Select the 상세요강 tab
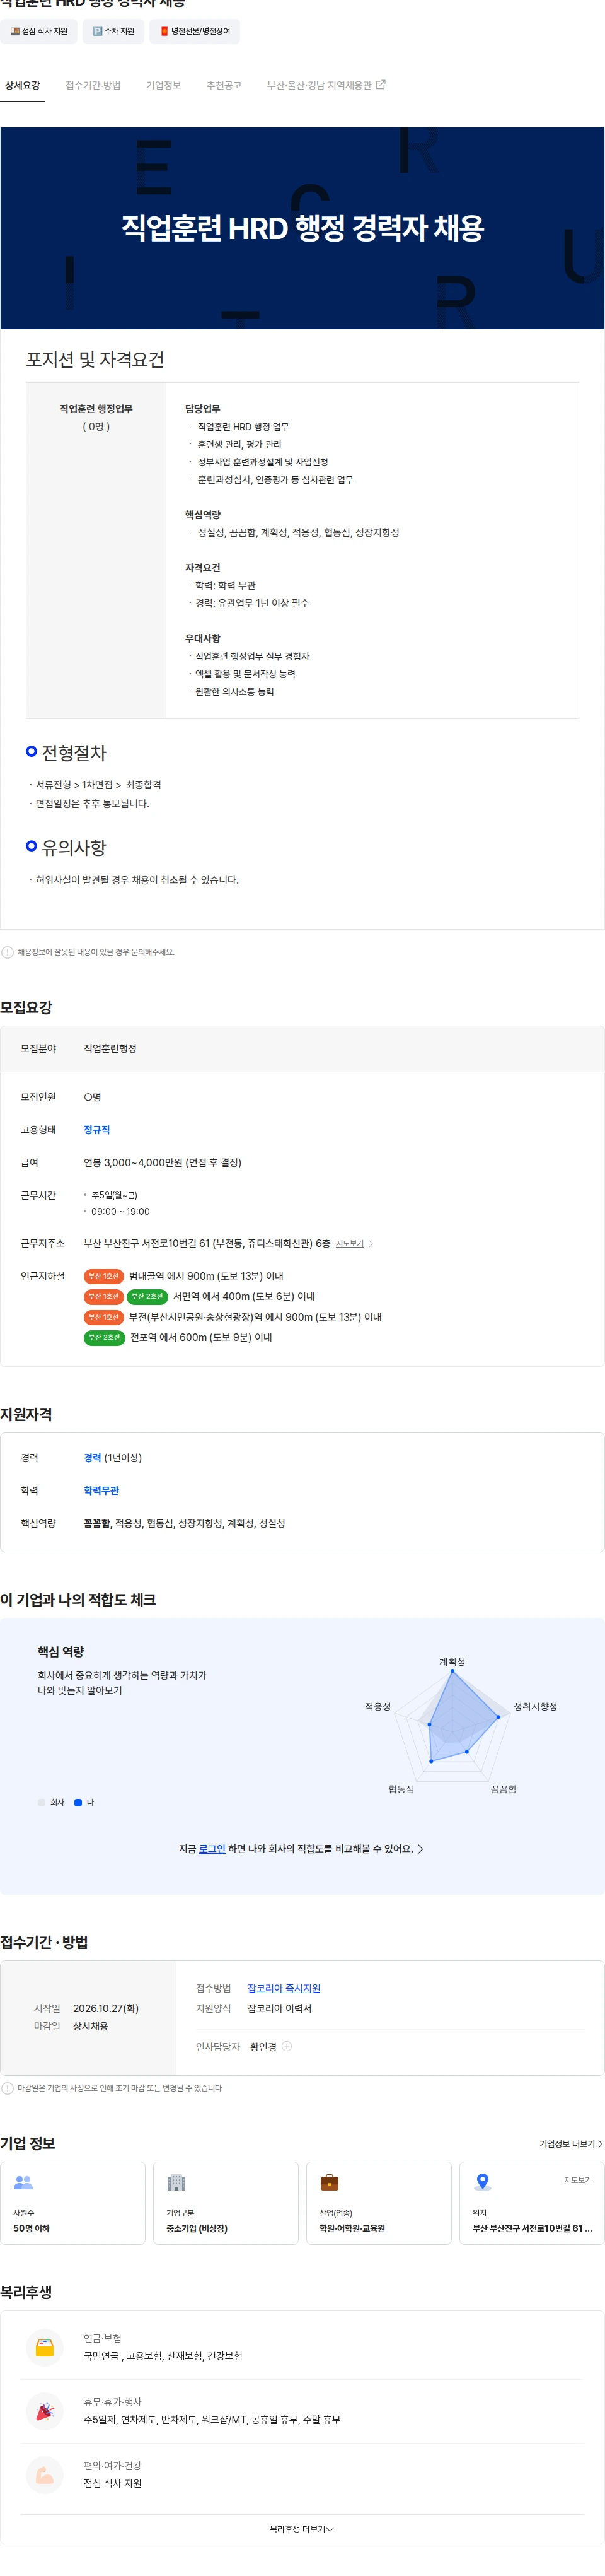 [x=22, y=86]
